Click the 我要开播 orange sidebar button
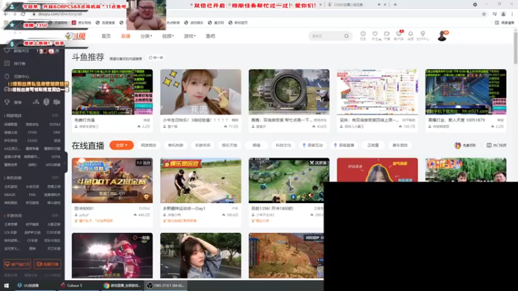Viewport: 518px width, 291px height. tap(47, 264)
